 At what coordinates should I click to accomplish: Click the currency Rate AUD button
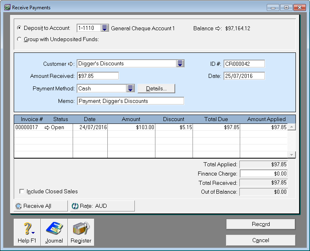[102, 206]
